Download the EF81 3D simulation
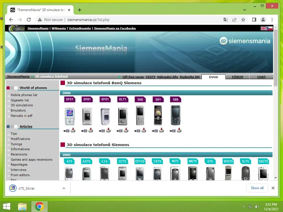283x212 pixels. (91, 130)
